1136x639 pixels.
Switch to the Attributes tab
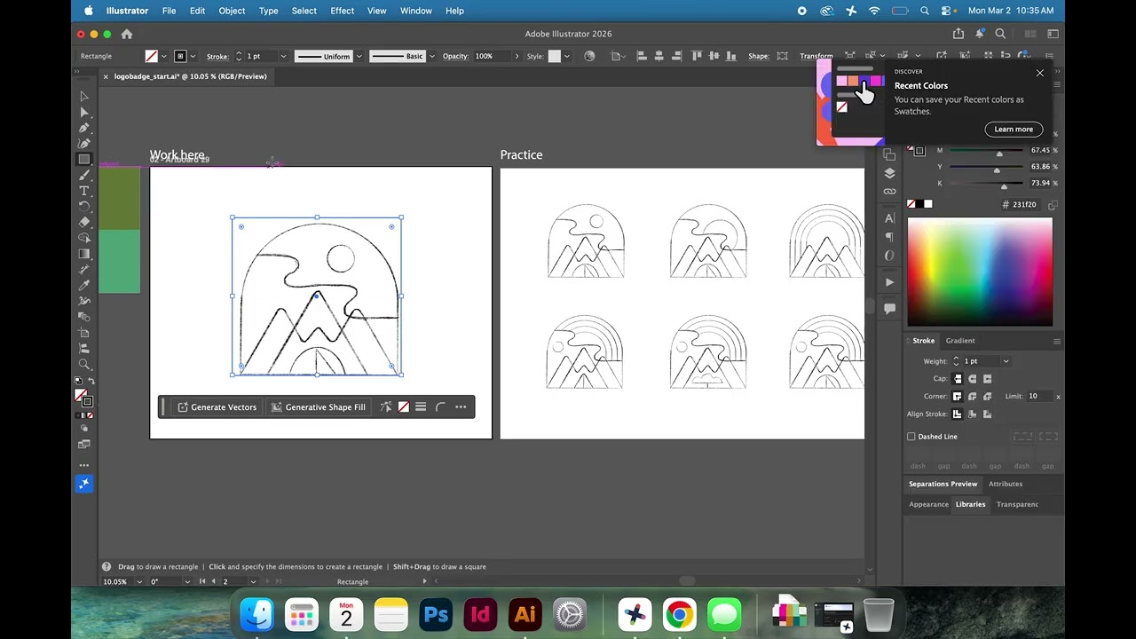tap(1006, 484)
